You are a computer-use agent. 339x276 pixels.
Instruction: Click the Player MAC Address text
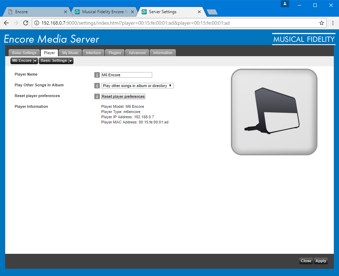pyautogui.click(x=135, y=122)
